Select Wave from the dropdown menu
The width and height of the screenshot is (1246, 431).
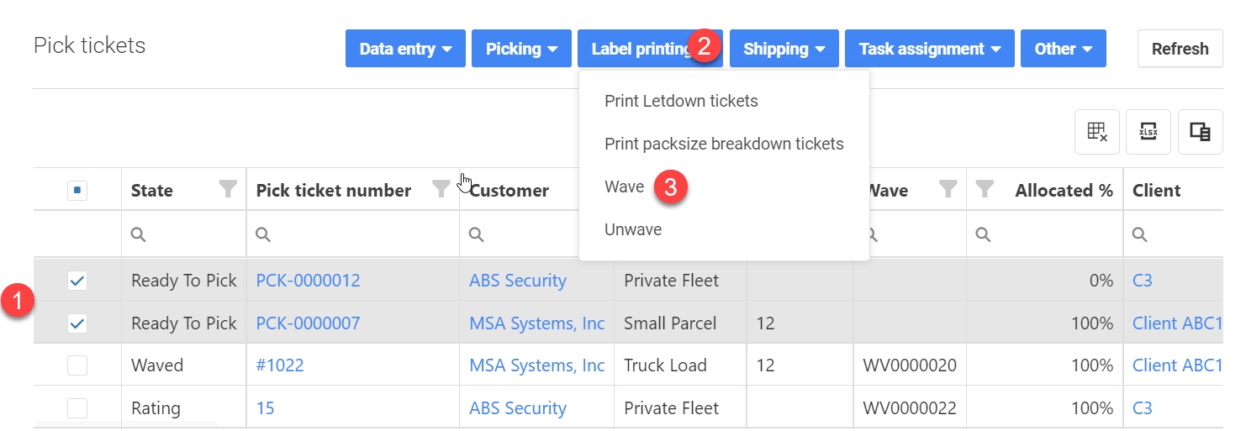(x=624, y=187)
